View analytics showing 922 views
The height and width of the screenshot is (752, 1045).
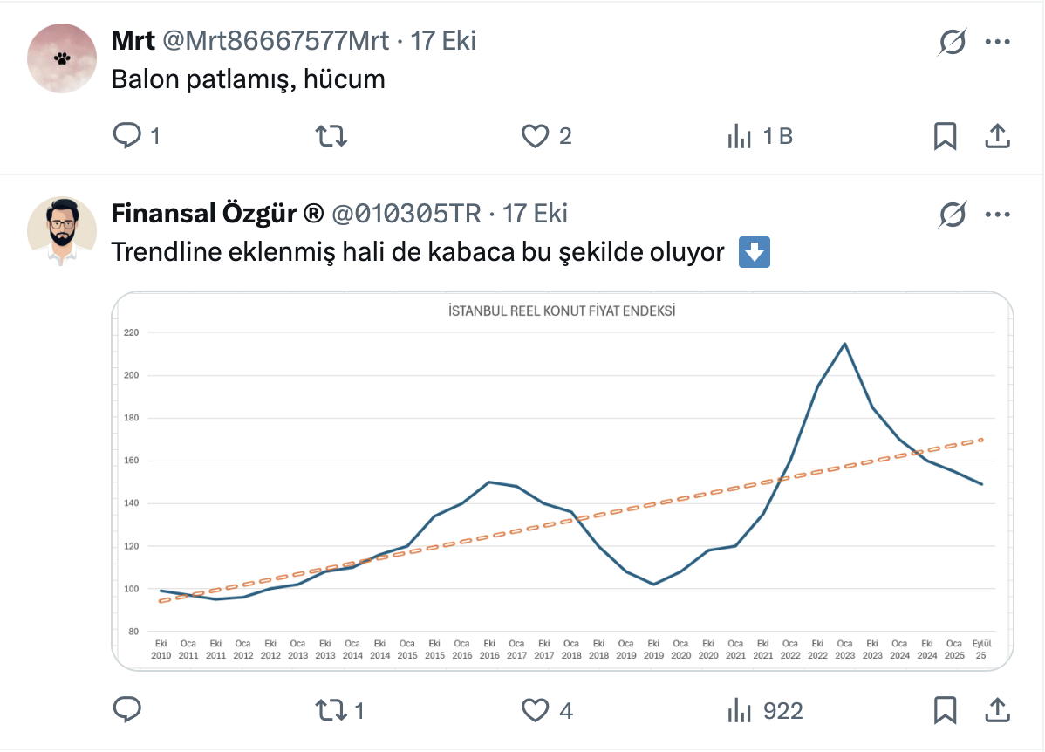coord(740,710)
